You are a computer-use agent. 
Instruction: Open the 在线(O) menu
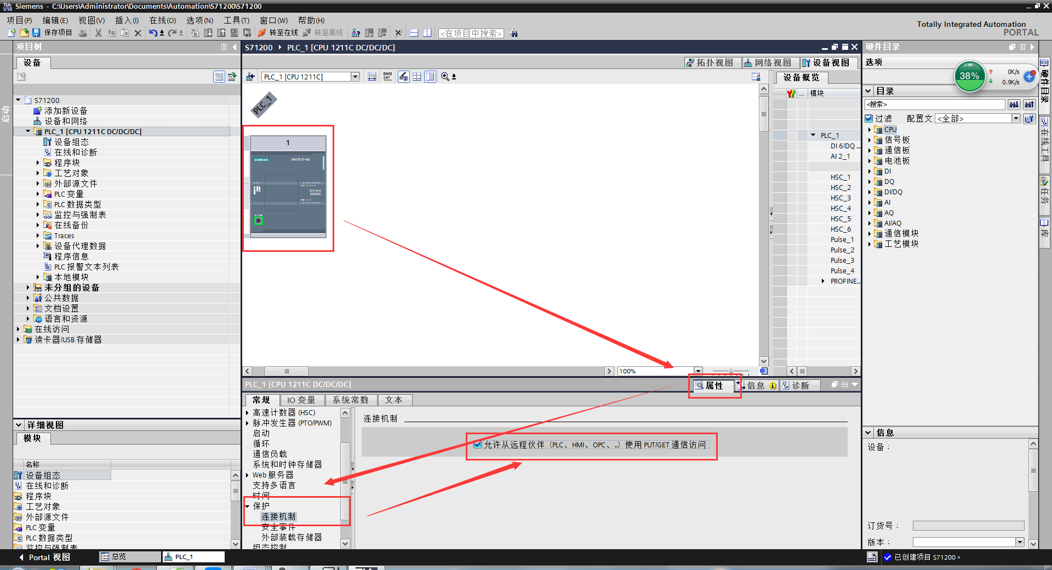(x=163, y=20)
